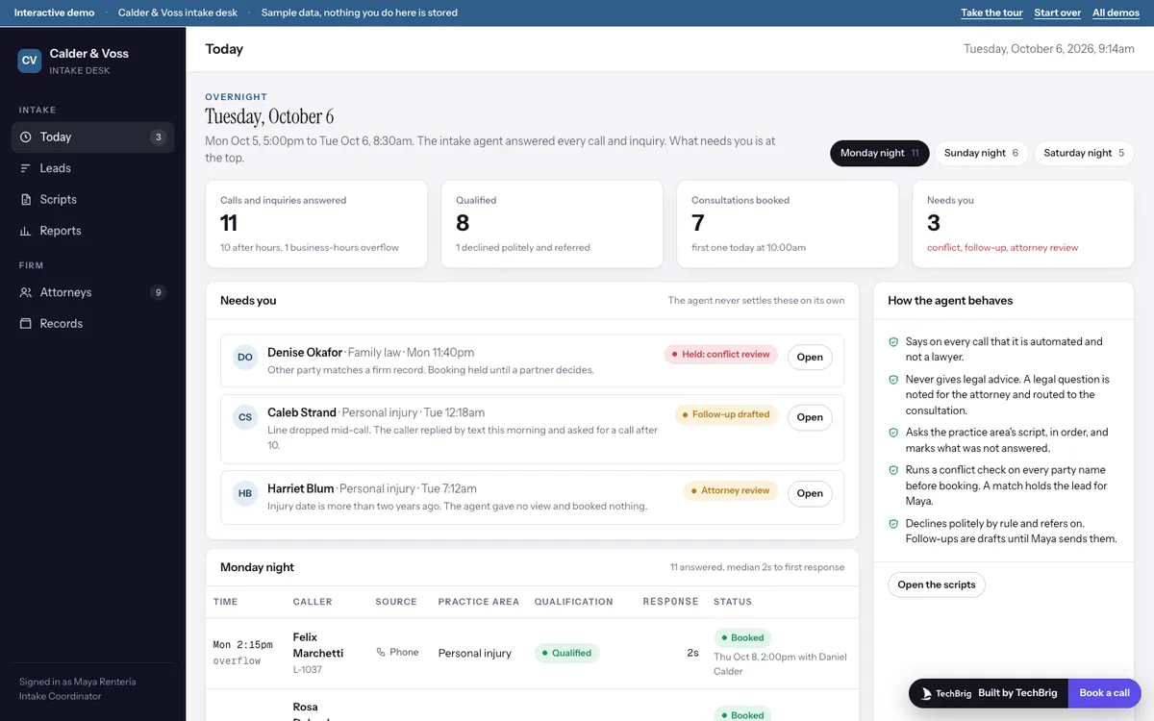Viewport: 1154px width, 721px height.
Task: Open the Attorneys page
Action: coord(92,292)
